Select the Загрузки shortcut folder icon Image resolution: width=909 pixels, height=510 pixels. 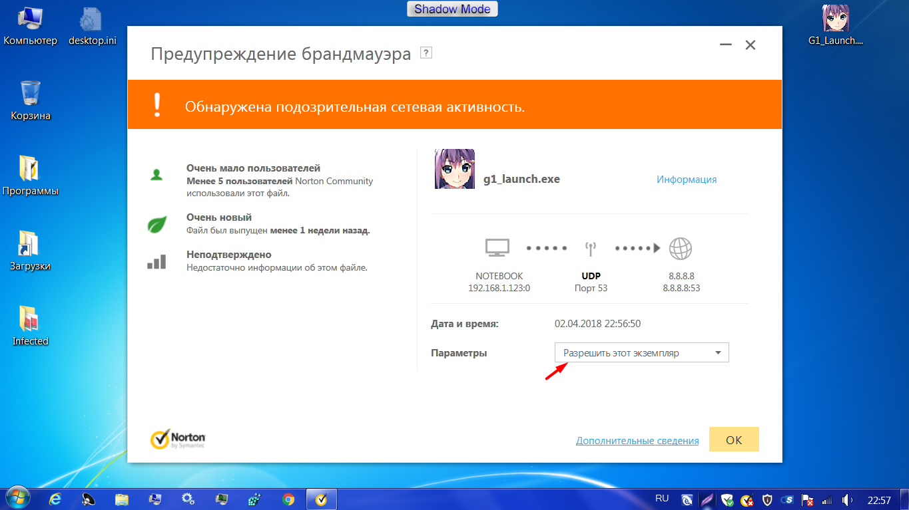(31, 251)
